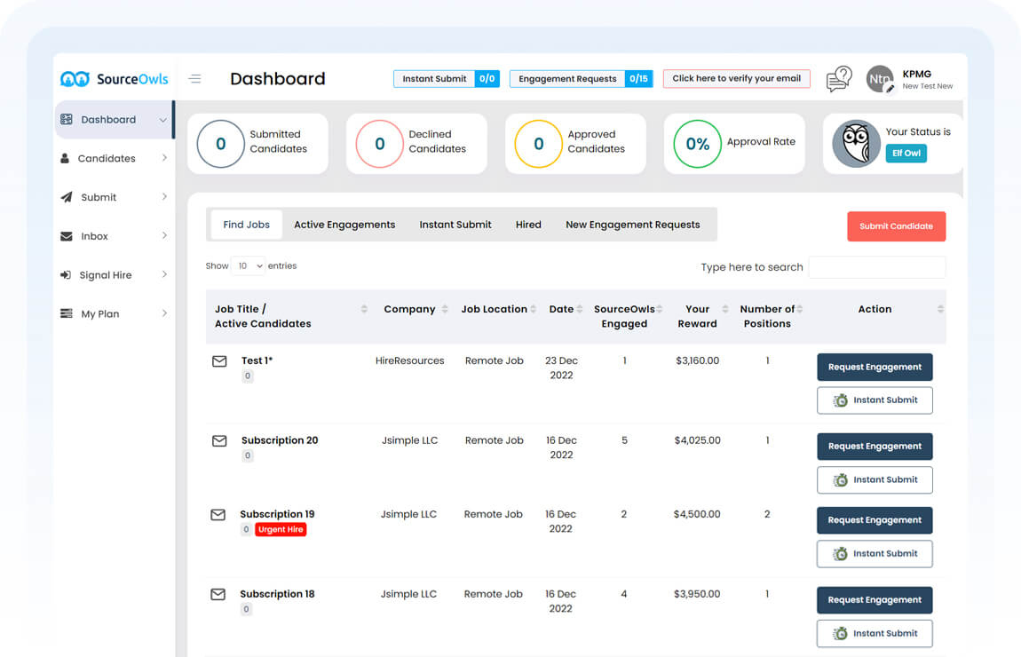Click the Instant Submit 0/0 header button

(x=446, y=79)
